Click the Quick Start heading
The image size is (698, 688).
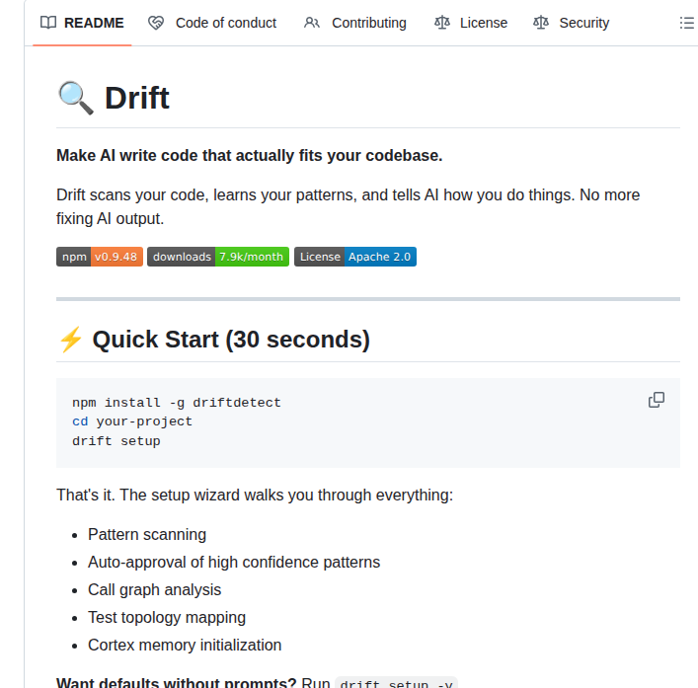[x=231, y=340]
